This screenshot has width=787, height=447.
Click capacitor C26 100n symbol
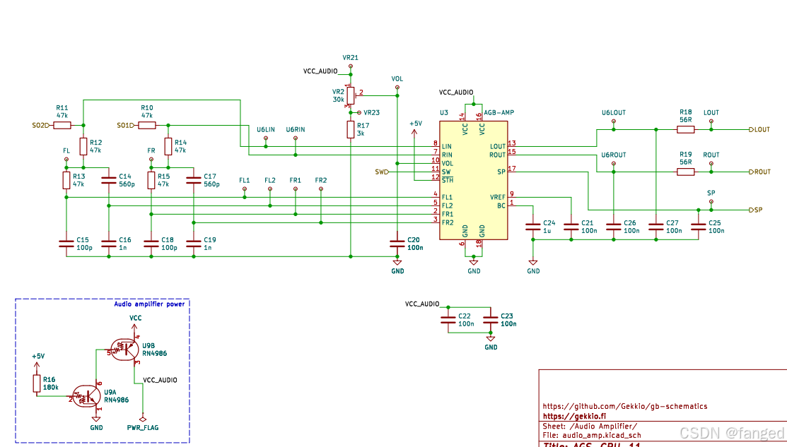tap(613, 227)
